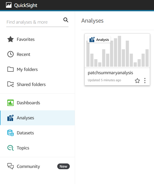Click the My folders folder icon
Screen dimensions: 154x184
[10, 69]
